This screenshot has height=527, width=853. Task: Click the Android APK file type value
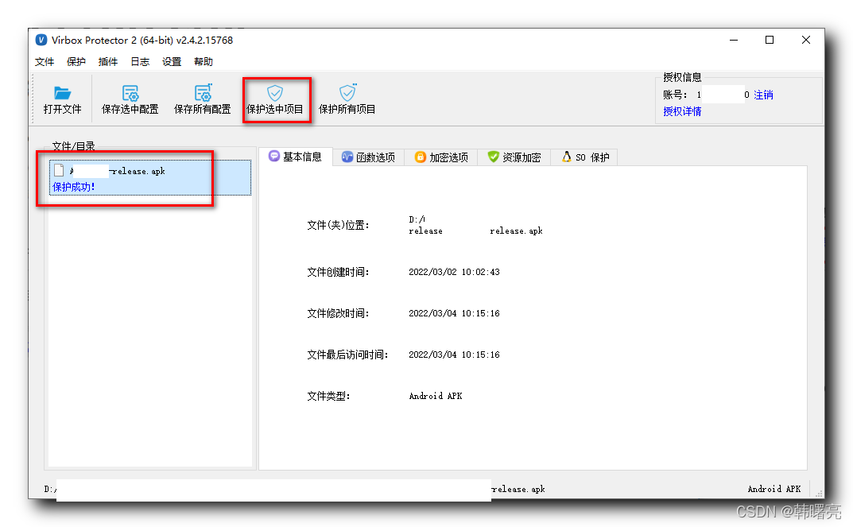coord(436,396)
